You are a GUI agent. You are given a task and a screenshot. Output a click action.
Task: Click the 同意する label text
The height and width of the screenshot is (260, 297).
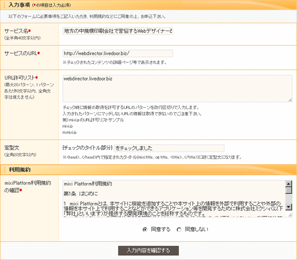pos(160,229)
